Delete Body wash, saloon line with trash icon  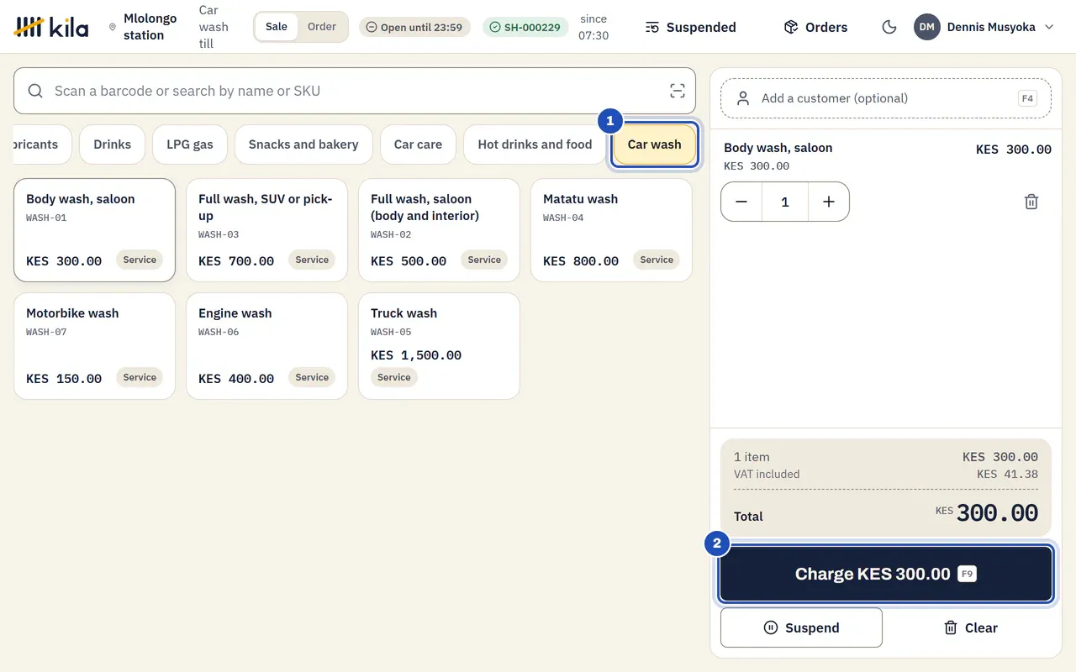pos(1031,202)
